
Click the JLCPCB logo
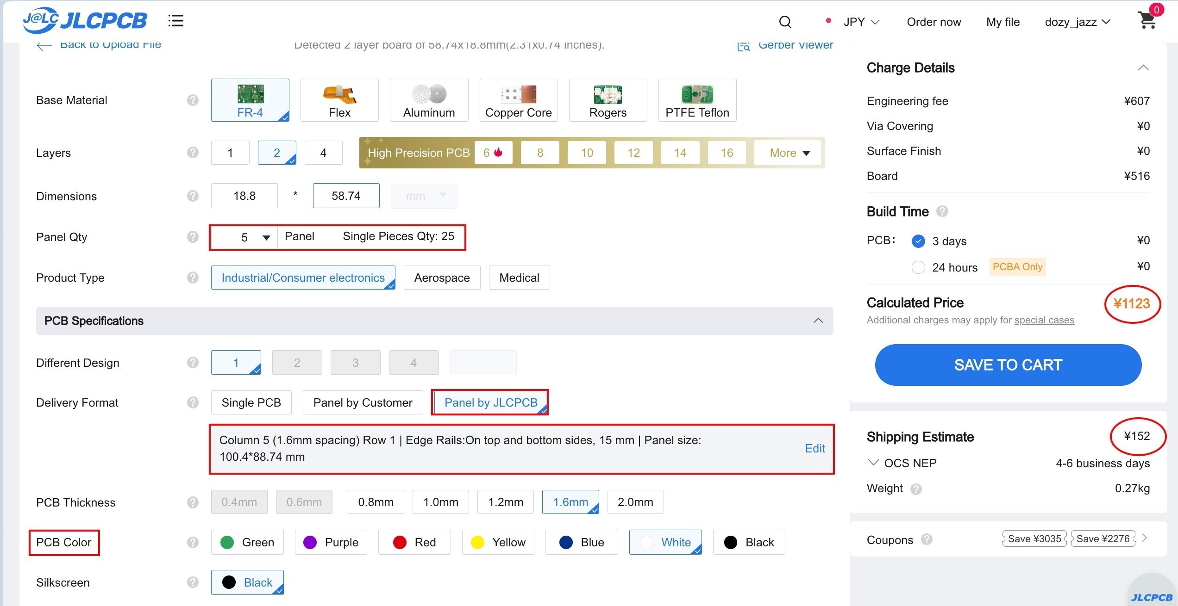coord(85,20)
